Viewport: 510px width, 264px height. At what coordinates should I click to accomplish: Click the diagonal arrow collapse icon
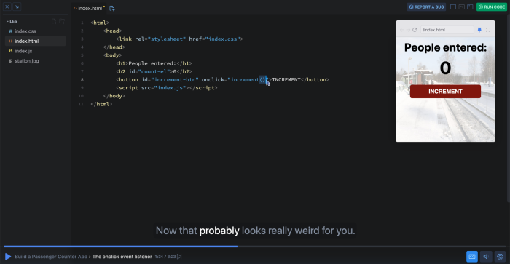click(17, 7)
